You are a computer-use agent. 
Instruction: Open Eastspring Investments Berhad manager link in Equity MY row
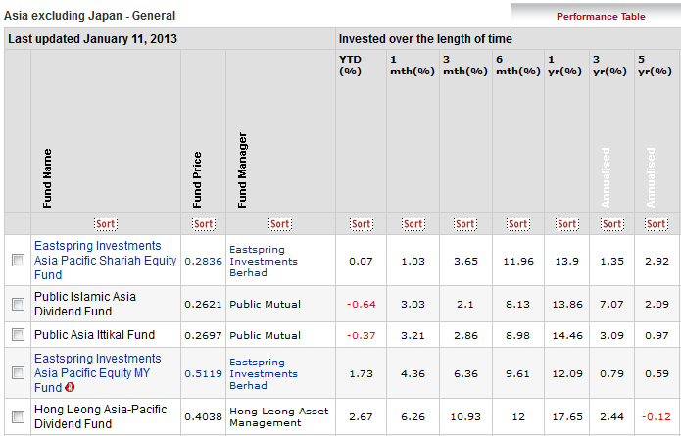click(x=264, y=373)
